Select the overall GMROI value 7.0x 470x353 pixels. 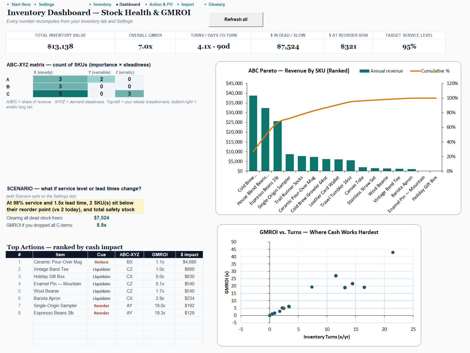click(146, 46)
